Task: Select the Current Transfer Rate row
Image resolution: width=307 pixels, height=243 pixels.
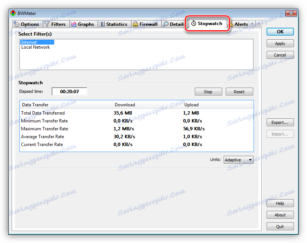Action: click(136, 144)
